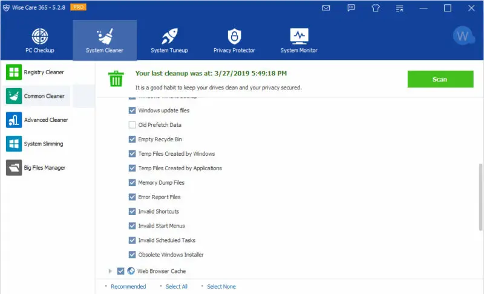Click the 'Old Prefetch Data' label
This screenshot has height=294, width=484.
click(160, 125)
